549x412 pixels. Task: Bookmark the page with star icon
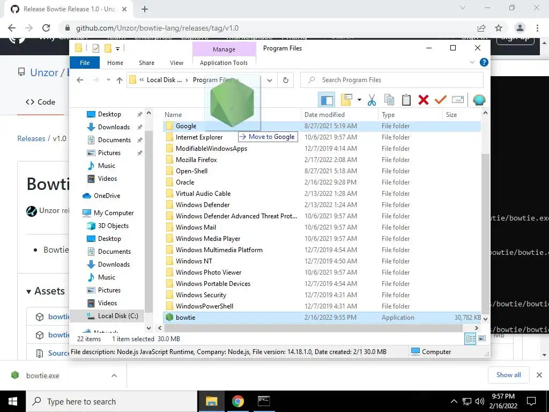click(499, 28)
